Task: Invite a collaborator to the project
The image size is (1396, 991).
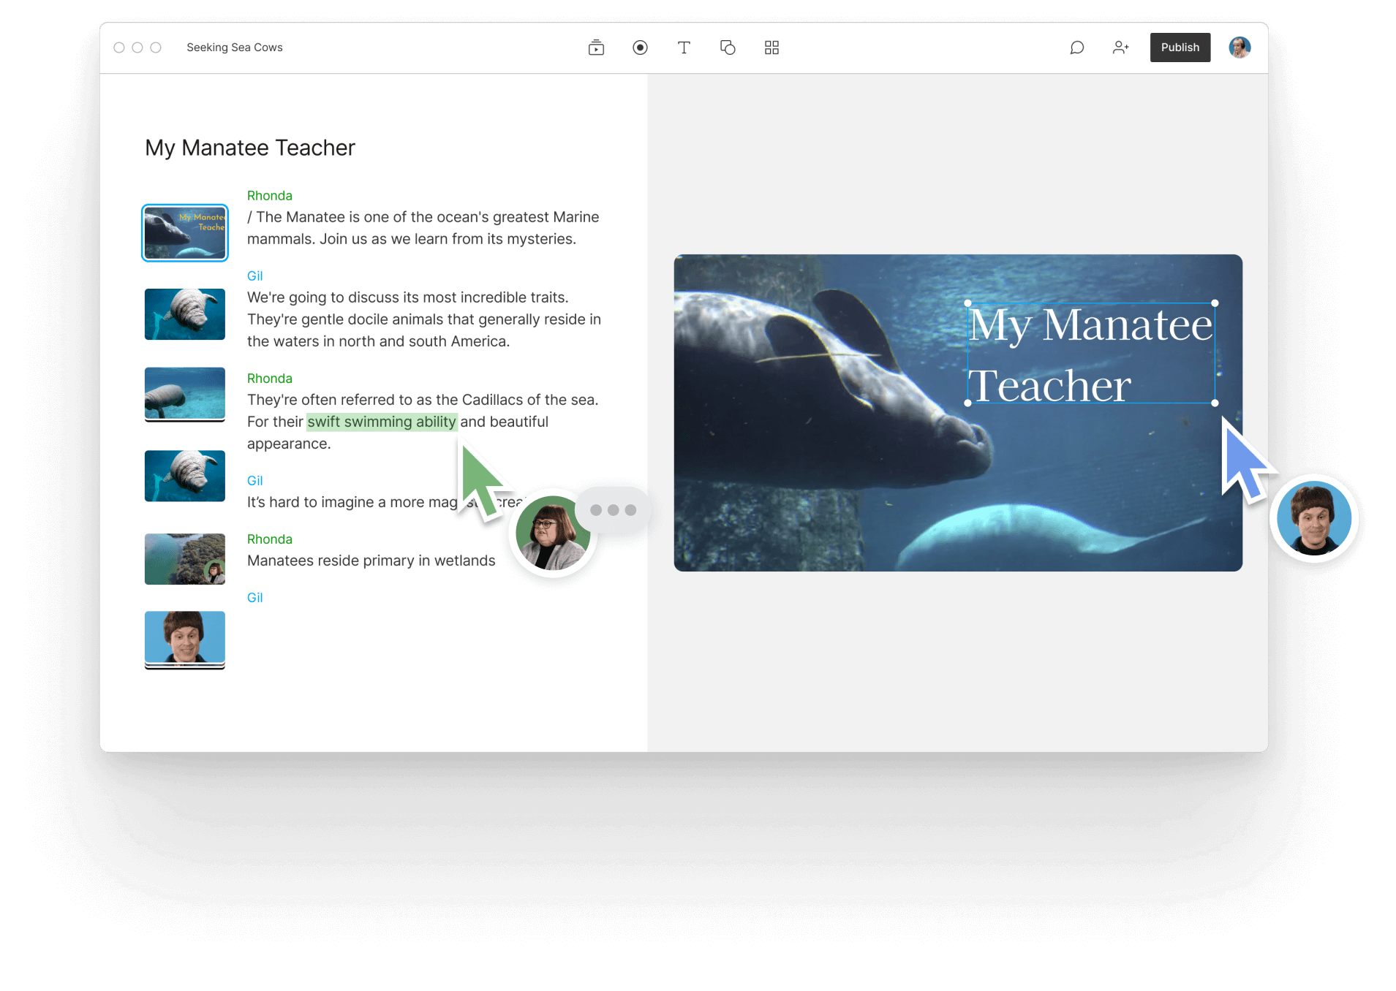Action: 1120,47
